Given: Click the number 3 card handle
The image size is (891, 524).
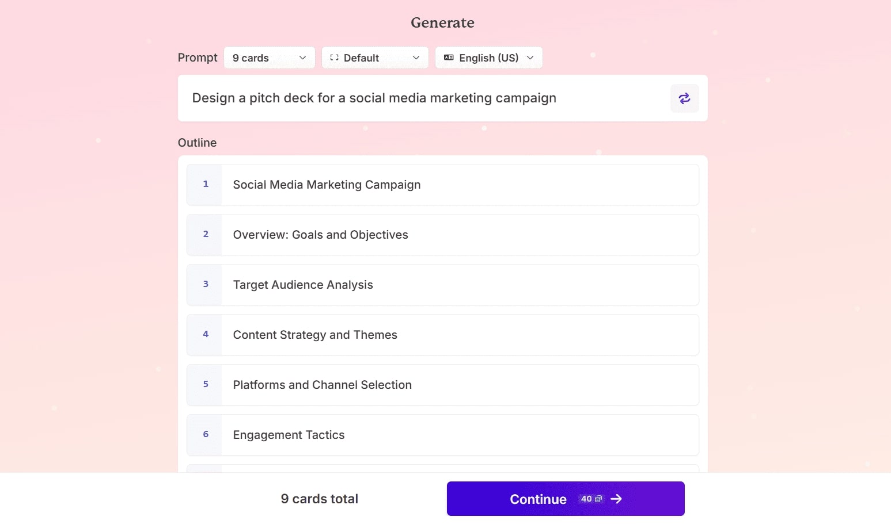Looking at the screenshot, I should point(205,285).
